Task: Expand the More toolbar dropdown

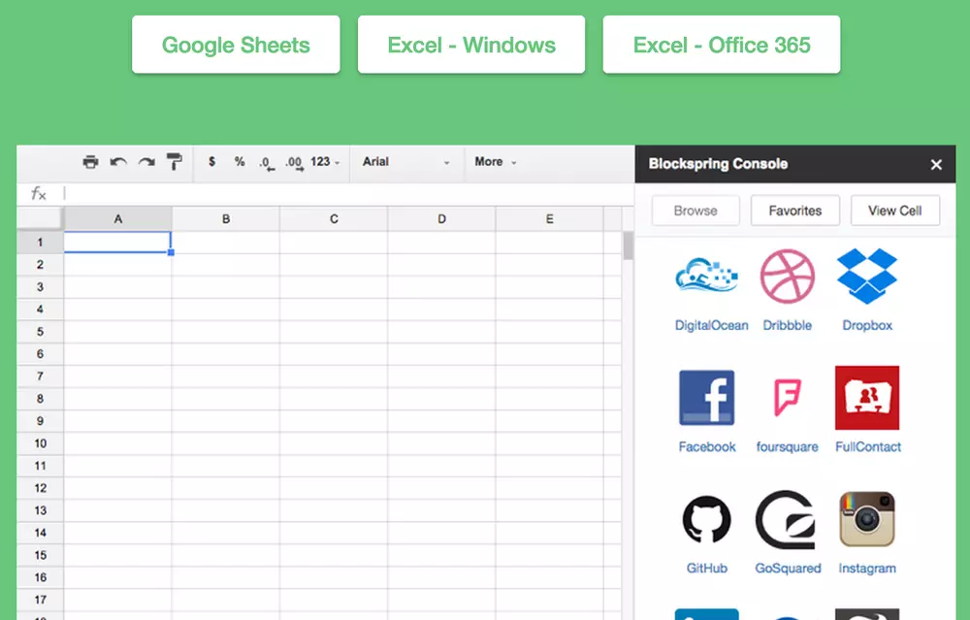Action: pyautogui.click(x=495, y=161)
